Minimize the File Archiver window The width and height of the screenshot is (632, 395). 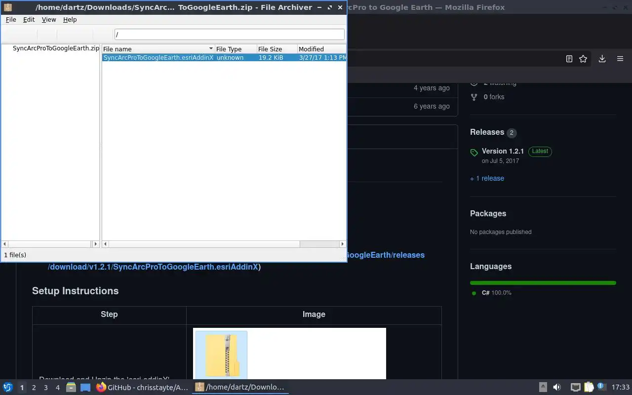tap(320, 7)
